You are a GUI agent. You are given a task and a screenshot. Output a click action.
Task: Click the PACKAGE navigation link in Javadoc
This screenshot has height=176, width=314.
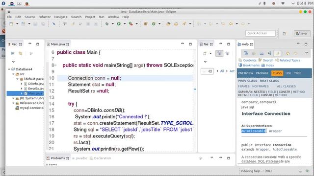[262, 73]
